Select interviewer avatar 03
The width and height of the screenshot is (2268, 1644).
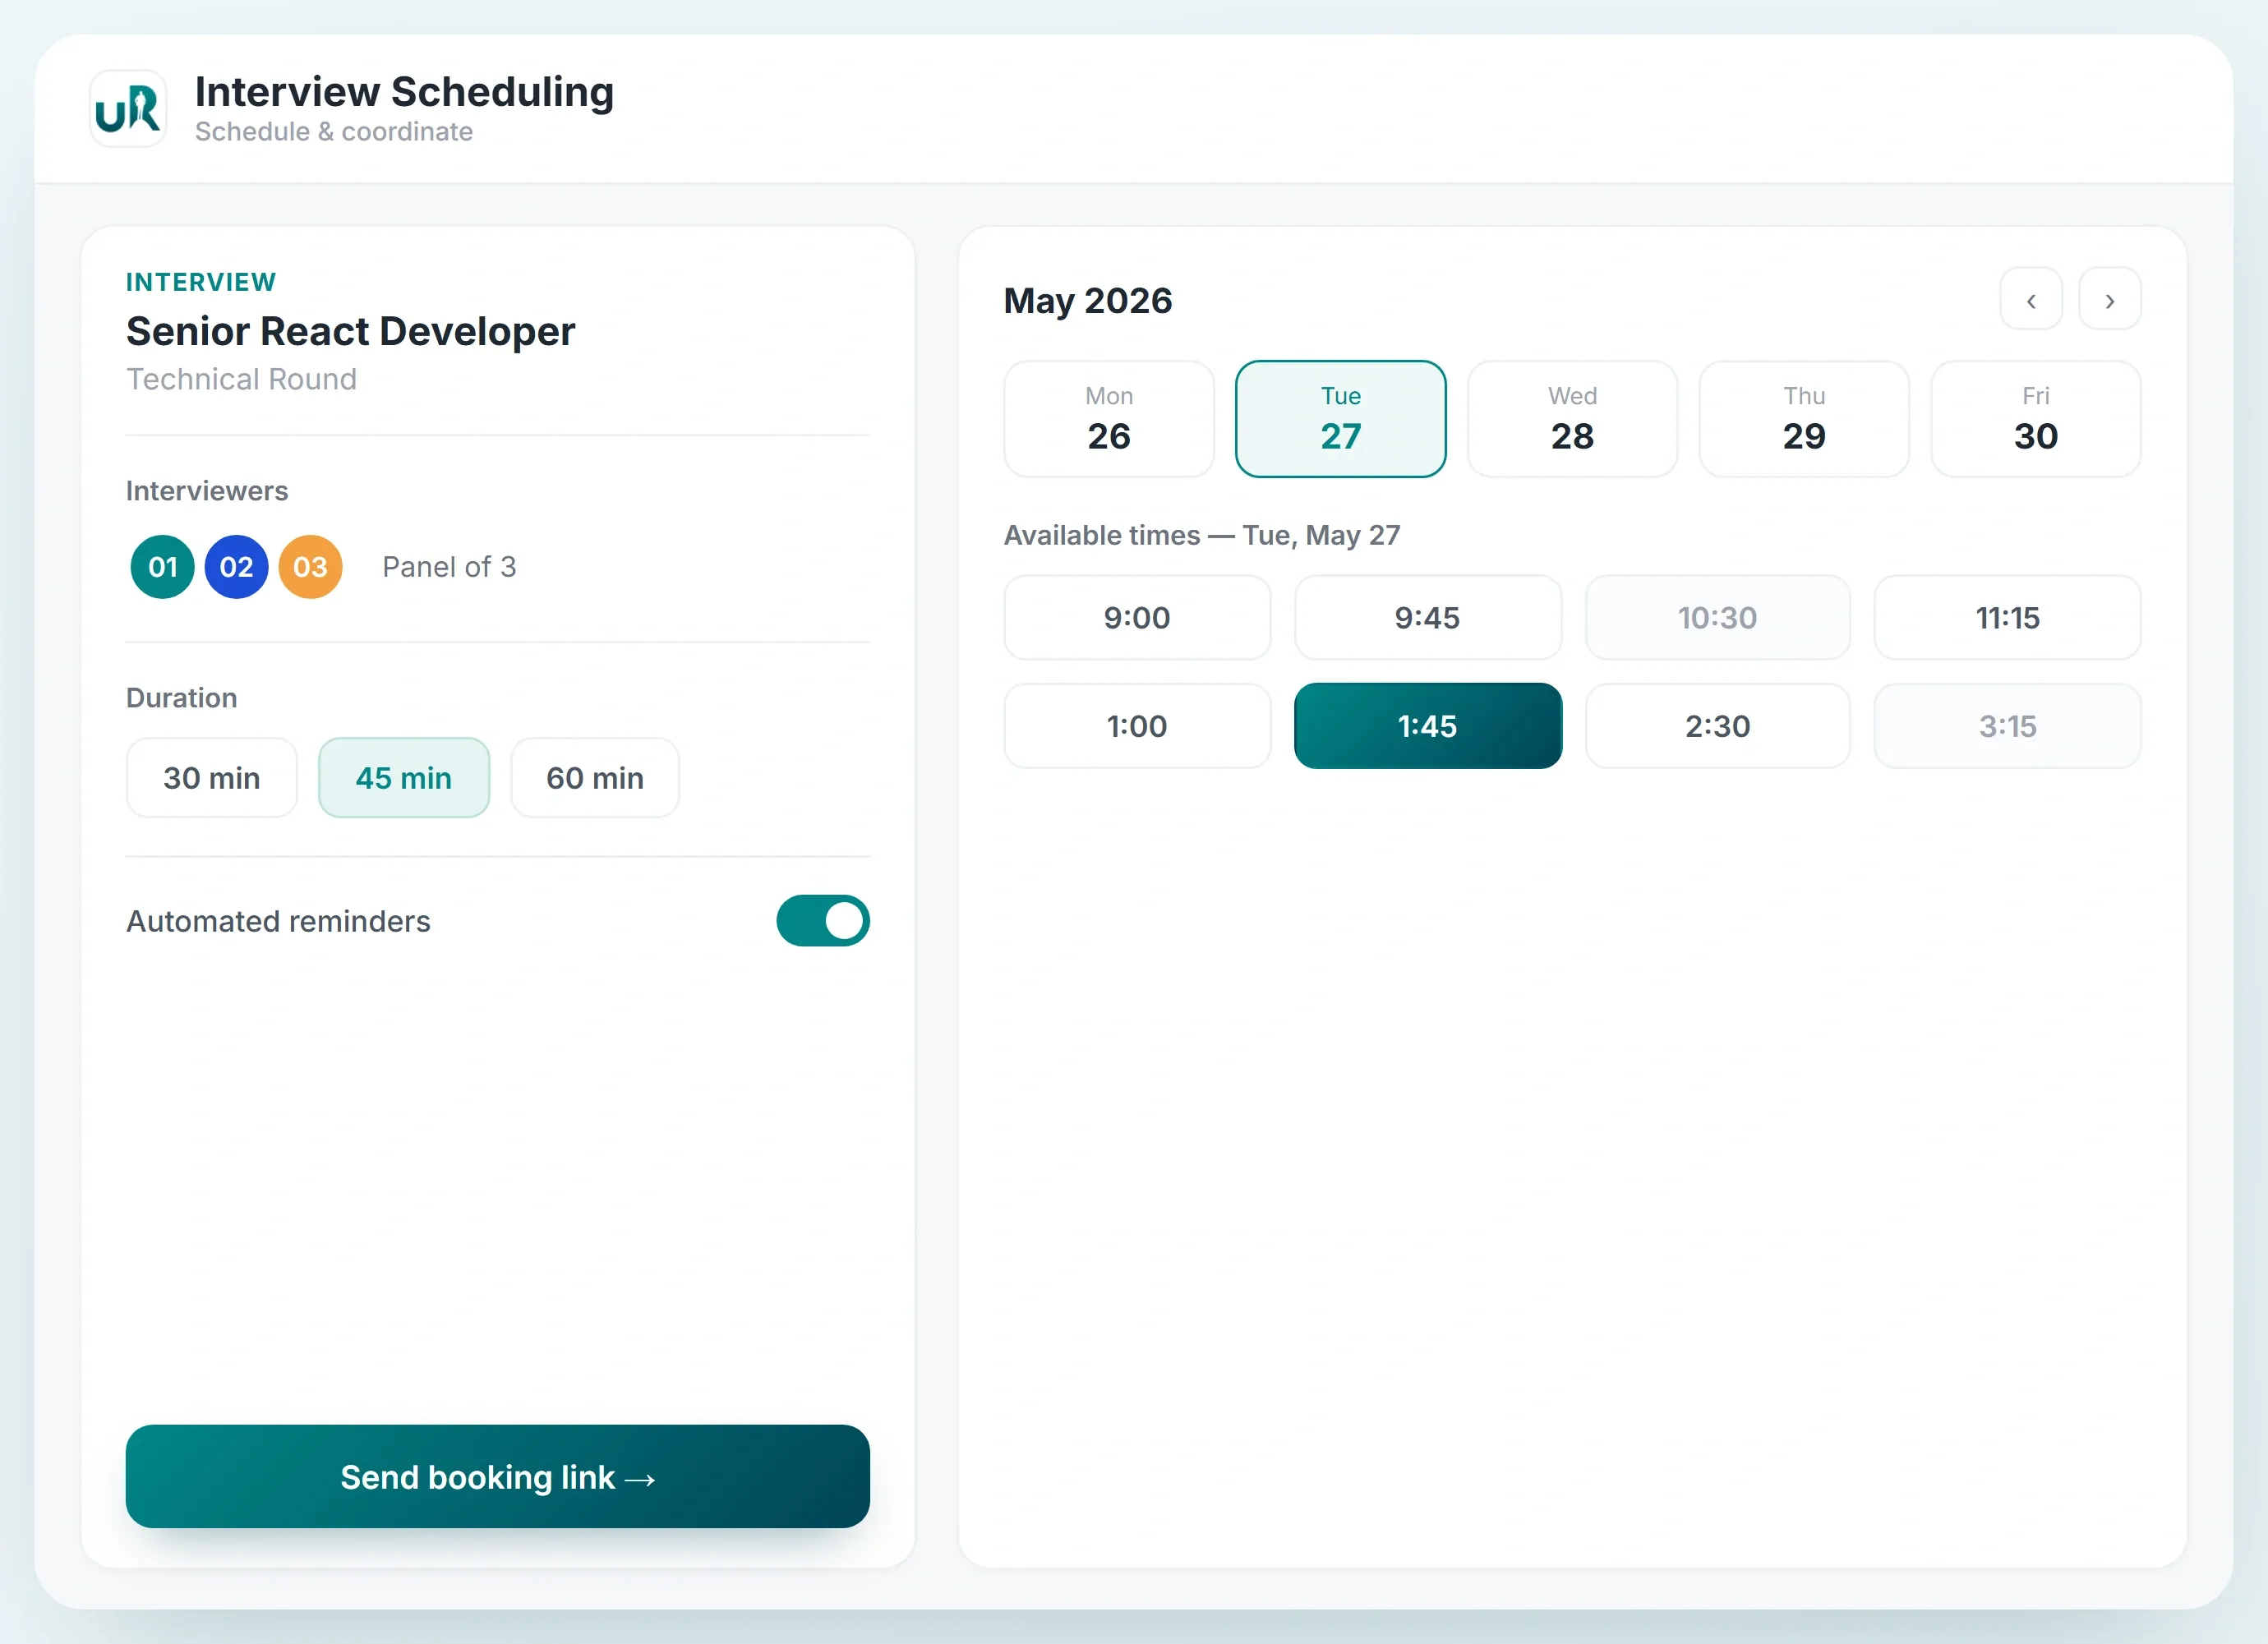click(311, 567)
